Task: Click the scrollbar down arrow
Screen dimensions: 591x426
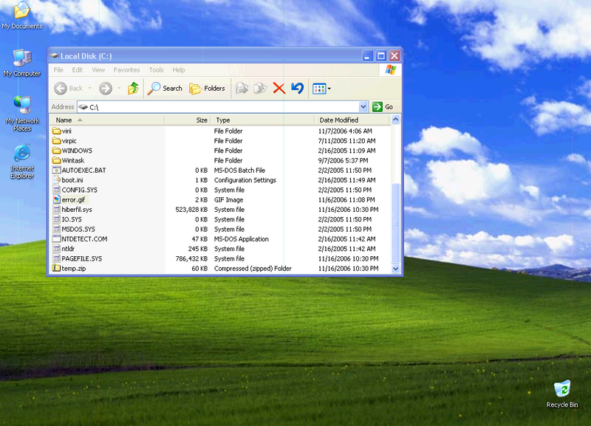Action: tap(395, 269)
